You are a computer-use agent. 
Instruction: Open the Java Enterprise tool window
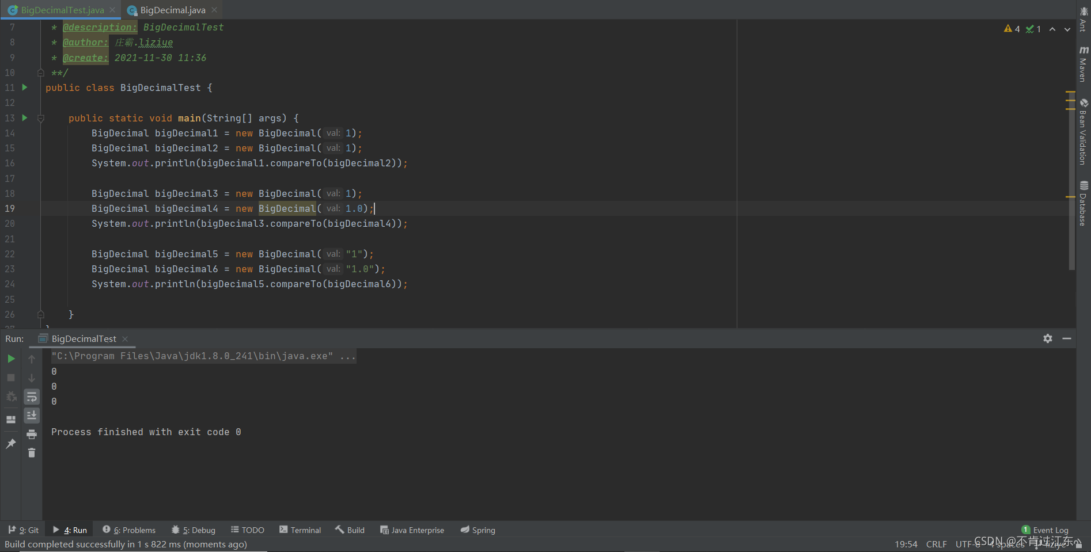pos(412,530)
